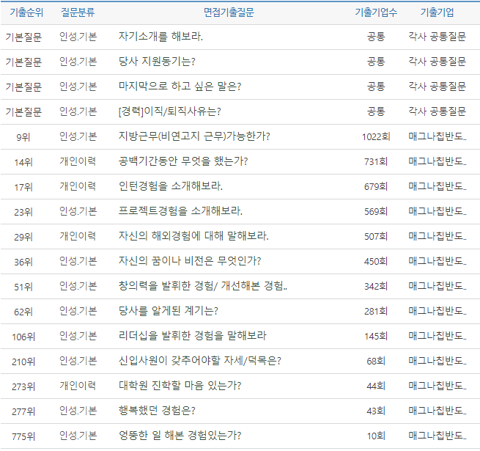Click the 매그나칩반도.. company in the 9위 row
This screenshot has height=451, width=480.
click(437, 136)
